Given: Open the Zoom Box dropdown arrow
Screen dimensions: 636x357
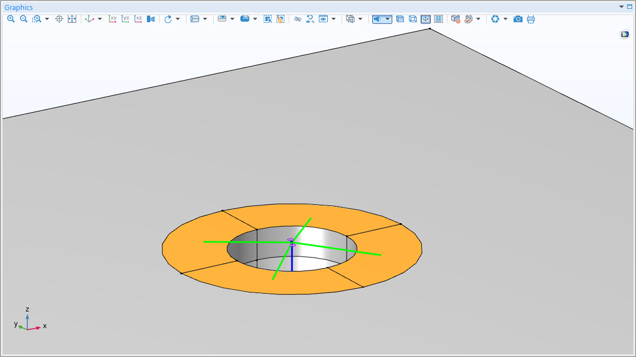Looking at the screenshot, I should click(x=47, y=19).
